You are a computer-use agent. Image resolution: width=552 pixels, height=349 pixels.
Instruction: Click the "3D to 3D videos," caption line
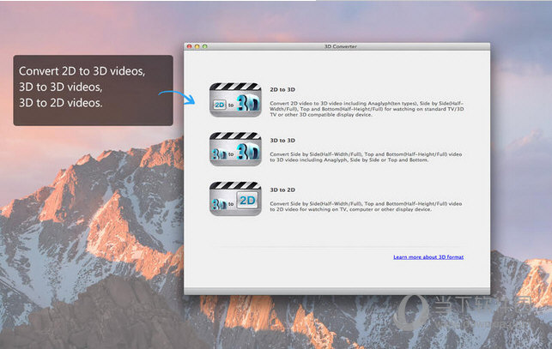[60, 87]
